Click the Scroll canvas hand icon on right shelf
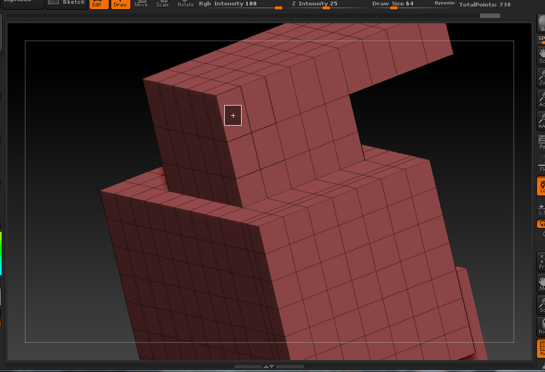 [541, 56]
